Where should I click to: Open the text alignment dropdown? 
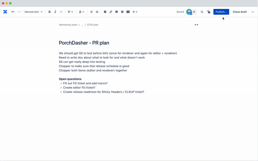70,12
